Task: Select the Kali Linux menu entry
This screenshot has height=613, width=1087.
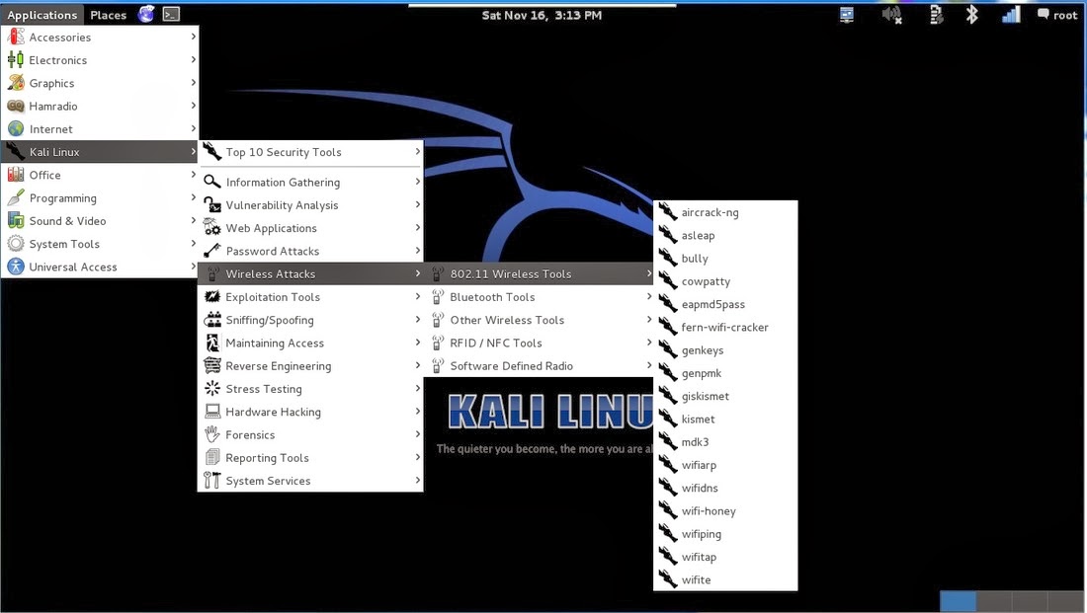Action: click(100, 152)
